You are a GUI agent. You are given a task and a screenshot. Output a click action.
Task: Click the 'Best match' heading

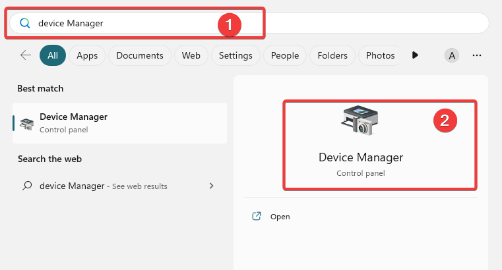(40, 88)
